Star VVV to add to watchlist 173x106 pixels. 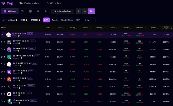point(2,35)
